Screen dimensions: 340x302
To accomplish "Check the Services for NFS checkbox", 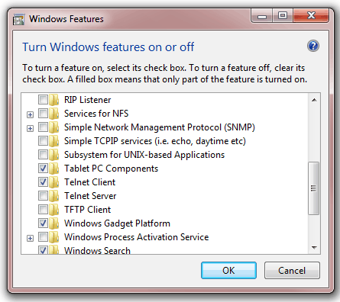I will coord(43,113).
